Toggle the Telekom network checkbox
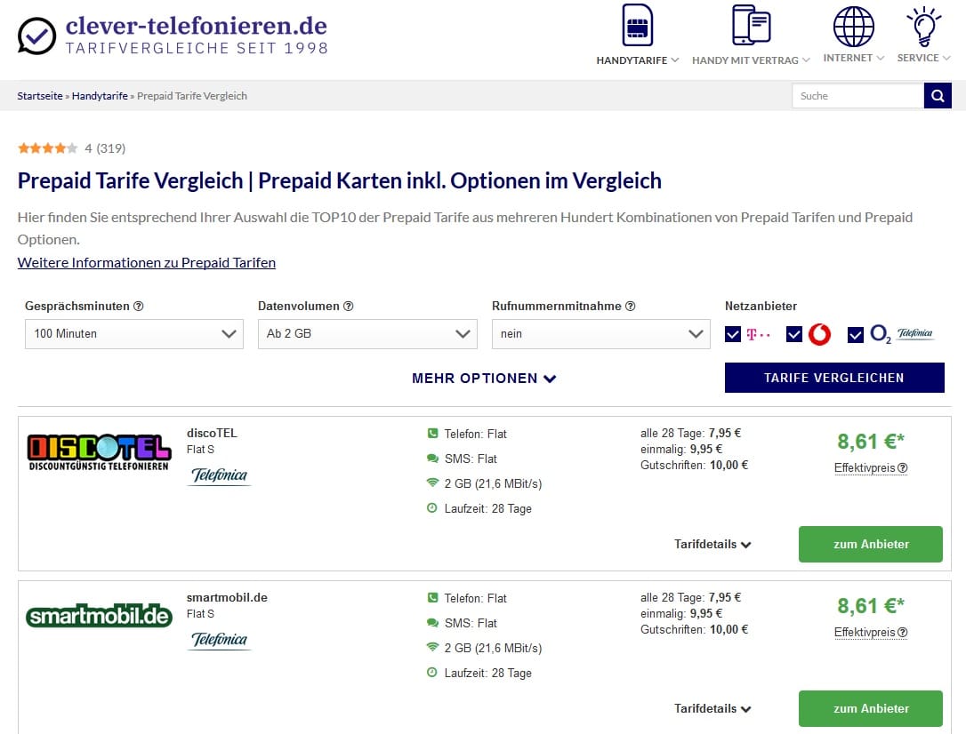This screenshot has height=734, width=966. click(733, 335)
